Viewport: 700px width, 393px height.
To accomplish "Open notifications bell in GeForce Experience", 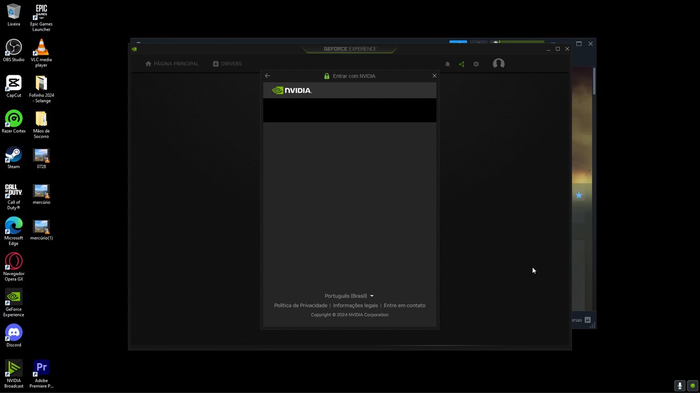I will (x=447, y=64).
